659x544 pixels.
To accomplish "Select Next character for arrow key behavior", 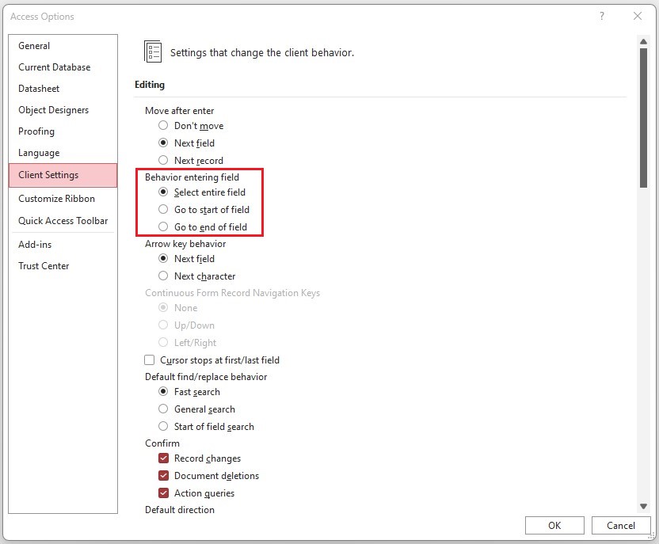I will [163, 276].
